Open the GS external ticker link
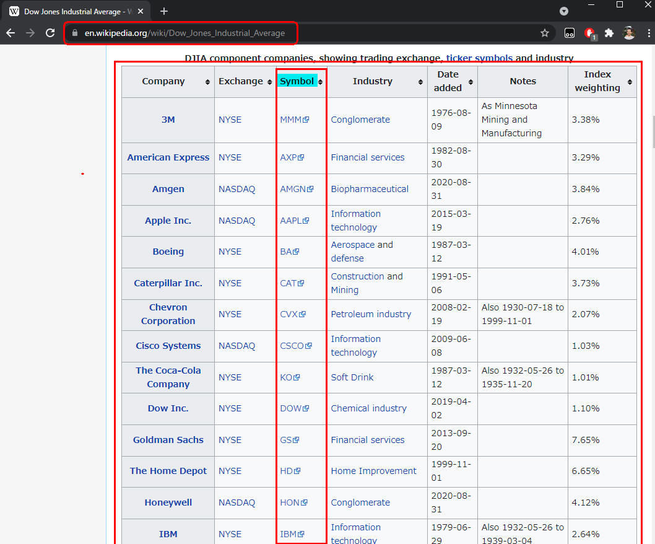The height and width of the screenshot is (544, 655). (290, 441)
